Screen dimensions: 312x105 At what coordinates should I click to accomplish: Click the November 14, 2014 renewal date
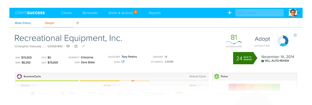coord(278,57)
